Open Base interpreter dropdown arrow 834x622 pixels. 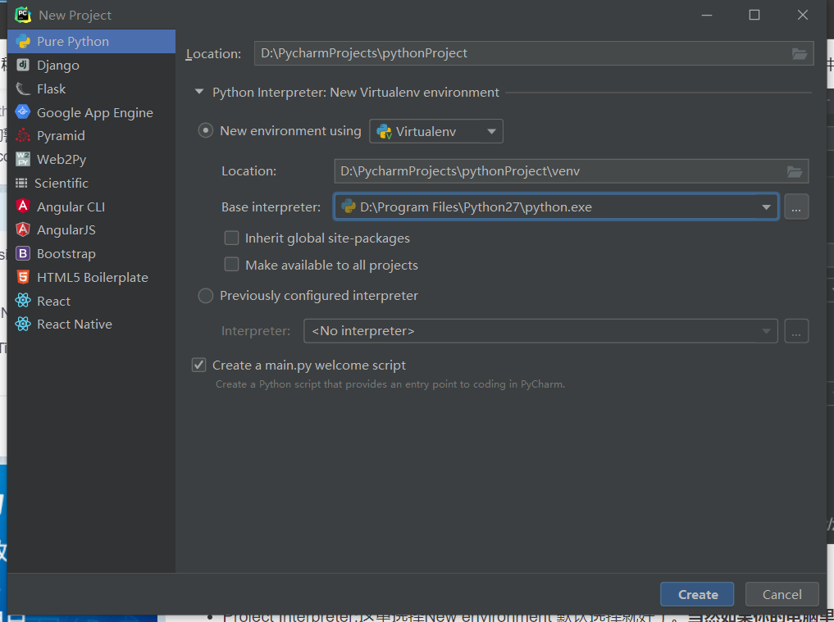coord(766,207)
